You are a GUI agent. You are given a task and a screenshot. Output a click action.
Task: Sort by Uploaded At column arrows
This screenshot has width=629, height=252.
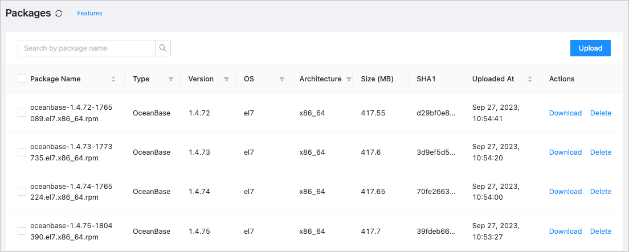(x=530, y=79)
